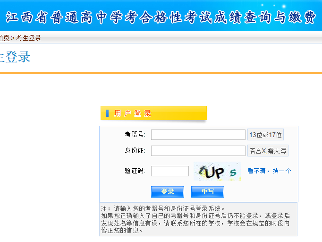Click the 登录 button

tap(168, 192)
